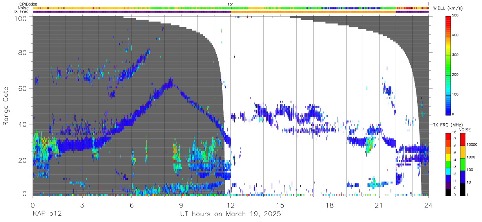This screenshot has width=482, height=222.
Task: Click UT hours axis tick '21'
Action: tap(379, 205)
